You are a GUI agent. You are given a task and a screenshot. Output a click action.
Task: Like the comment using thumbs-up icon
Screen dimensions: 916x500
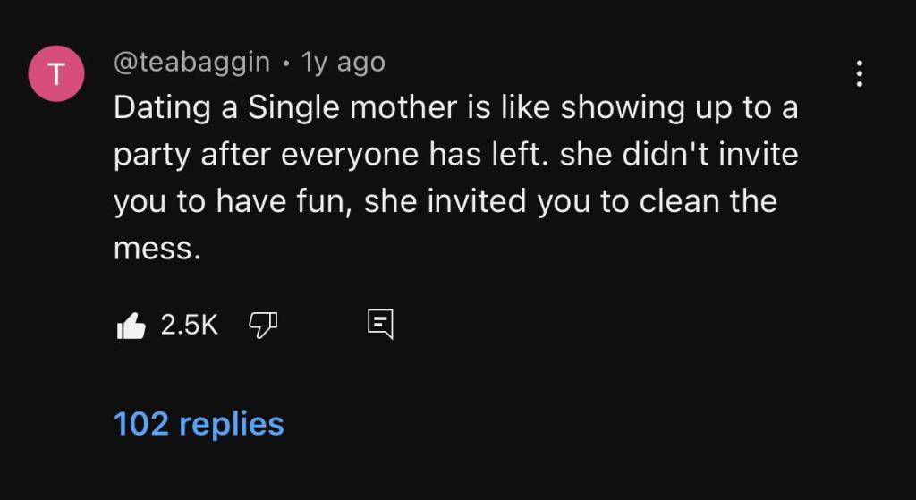tap(131, 326)
